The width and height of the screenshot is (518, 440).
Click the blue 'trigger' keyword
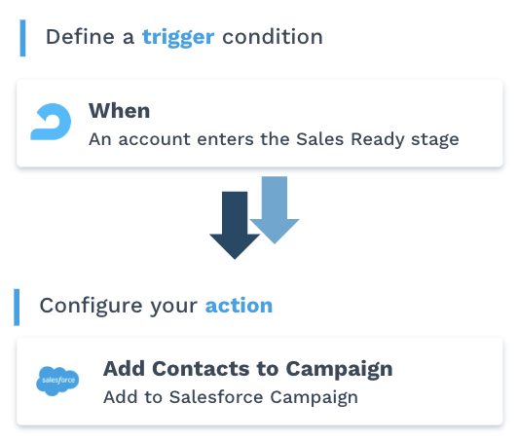click(x=178, y=38)
